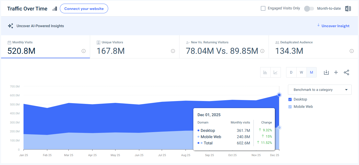Toggle Month-to-date view on

[309, 8]
